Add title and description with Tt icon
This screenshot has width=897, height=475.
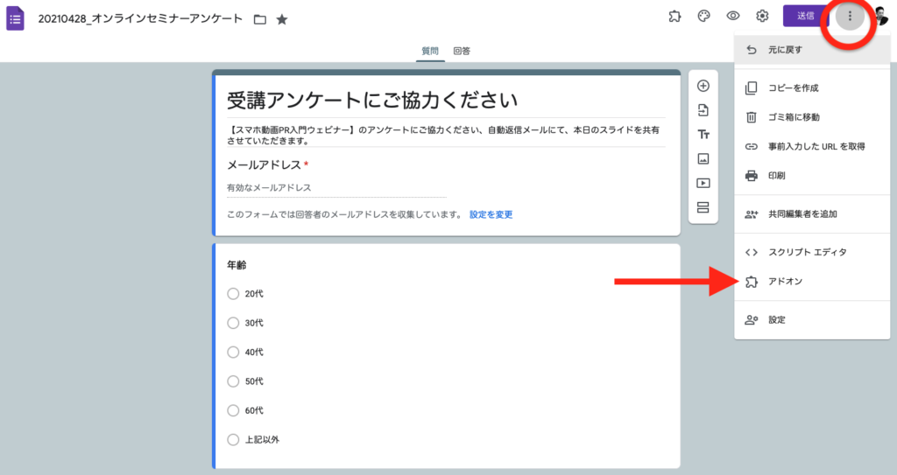tap(703, 135)
